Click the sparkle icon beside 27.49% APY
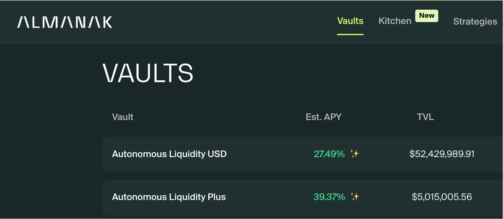This screenshot has height=219, width=503. [355, 154]
